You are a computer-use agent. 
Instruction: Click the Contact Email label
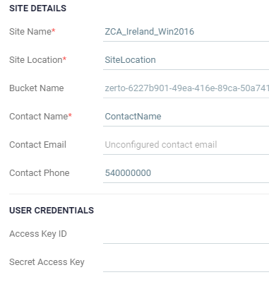click(x=37, y=145)
